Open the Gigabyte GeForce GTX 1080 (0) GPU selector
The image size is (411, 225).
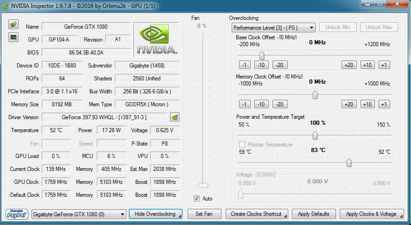tap(79, 214)
